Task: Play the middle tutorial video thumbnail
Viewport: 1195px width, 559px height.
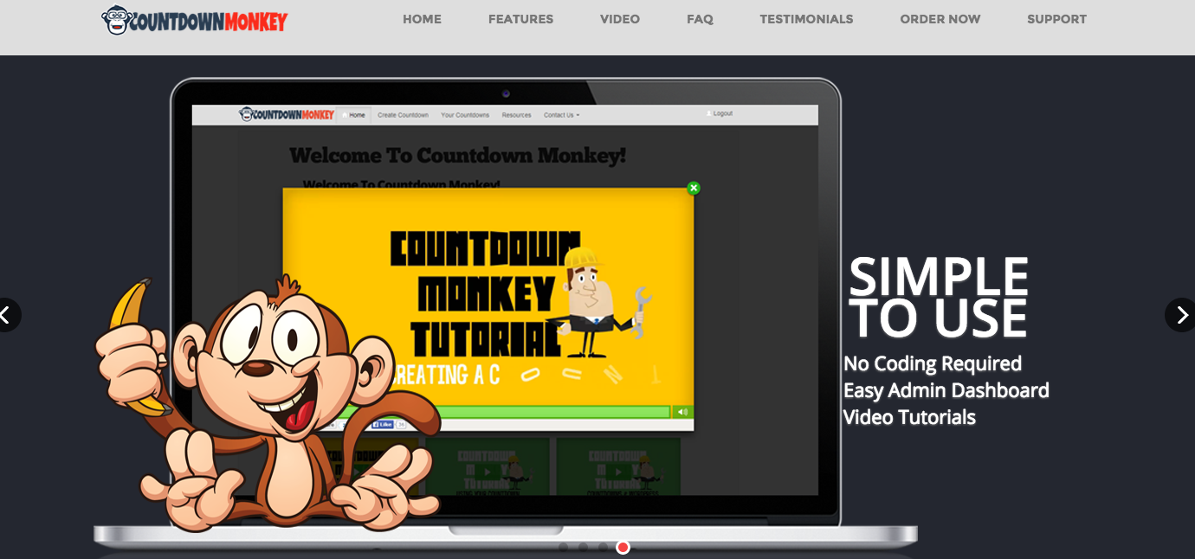Action: tap(488, 466)
